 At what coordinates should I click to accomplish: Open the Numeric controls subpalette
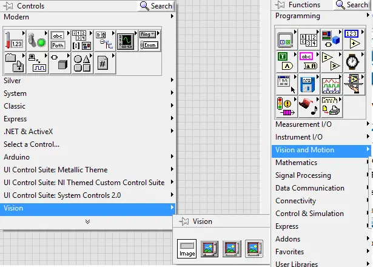click(15, 40)
